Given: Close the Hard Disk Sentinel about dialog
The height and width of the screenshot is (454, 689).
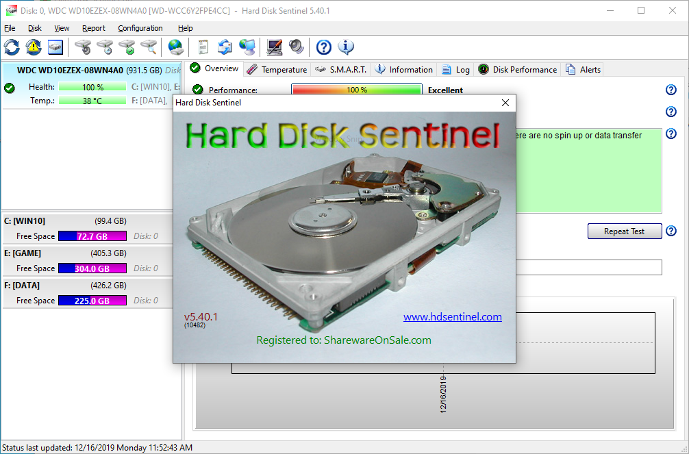Looking at the screenshot, I should pyautogui.click(x=505, y=103).
